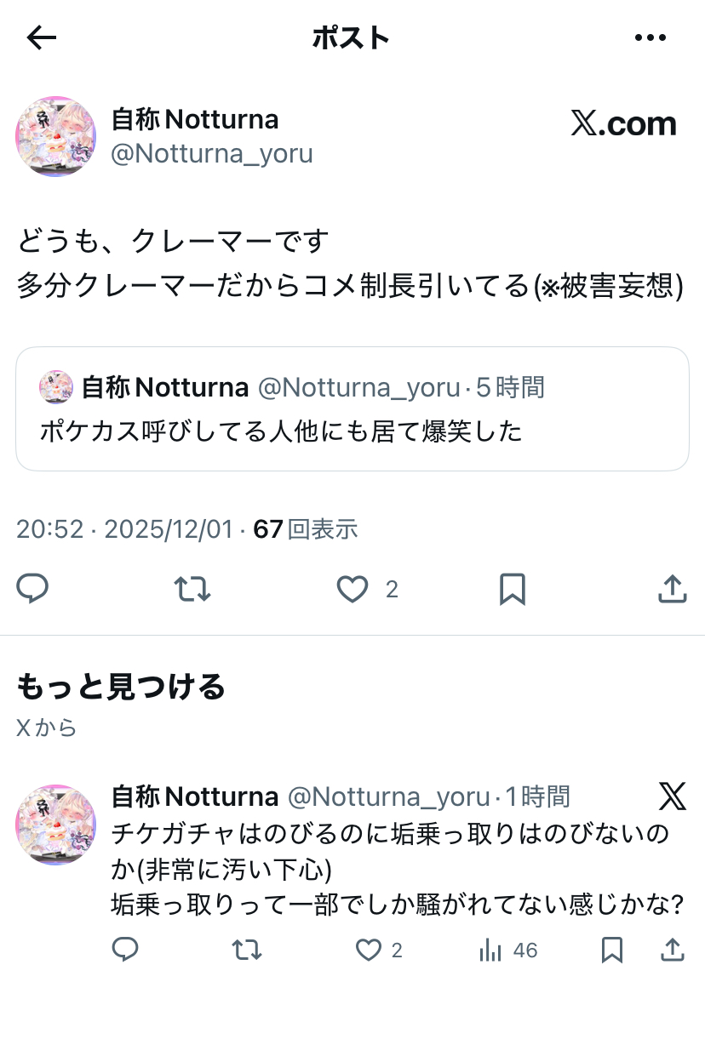Reply to the main post
This screenshot has width=705, height=1039.
click(x=33, y=589)
